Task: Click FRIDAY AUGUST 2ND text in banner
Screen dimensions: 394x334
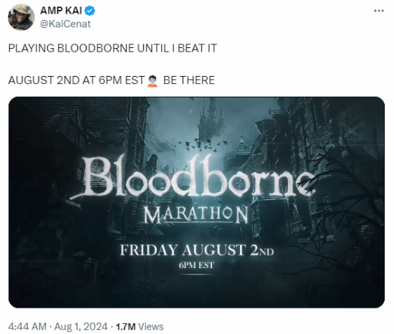Action: point(196,250)
